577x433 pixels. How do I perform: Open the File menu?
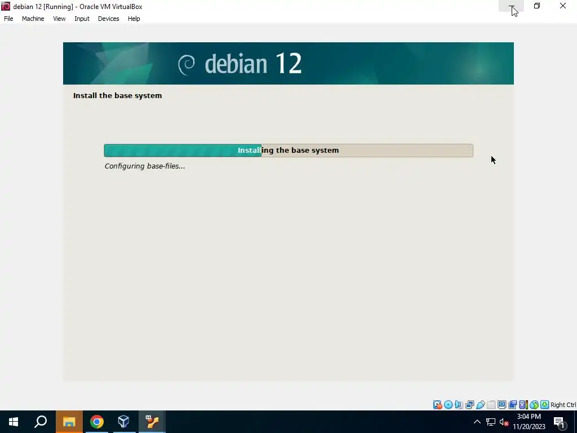pos(8,19)
